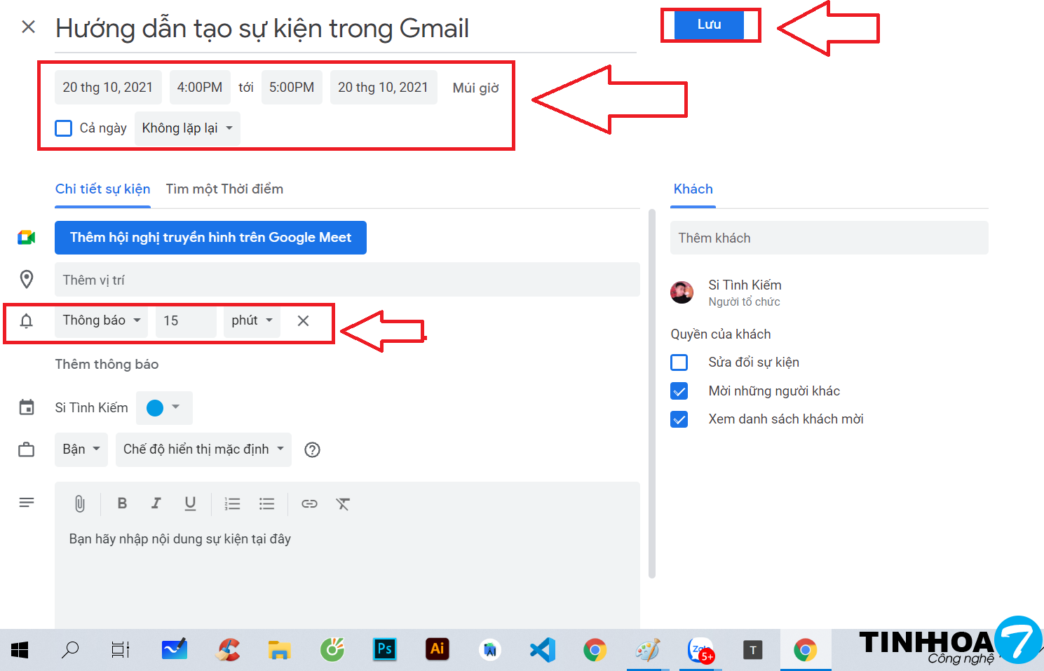Click the attach file paperclip icon
Viewport: 1044px width, 671px height.
[80, 503]
